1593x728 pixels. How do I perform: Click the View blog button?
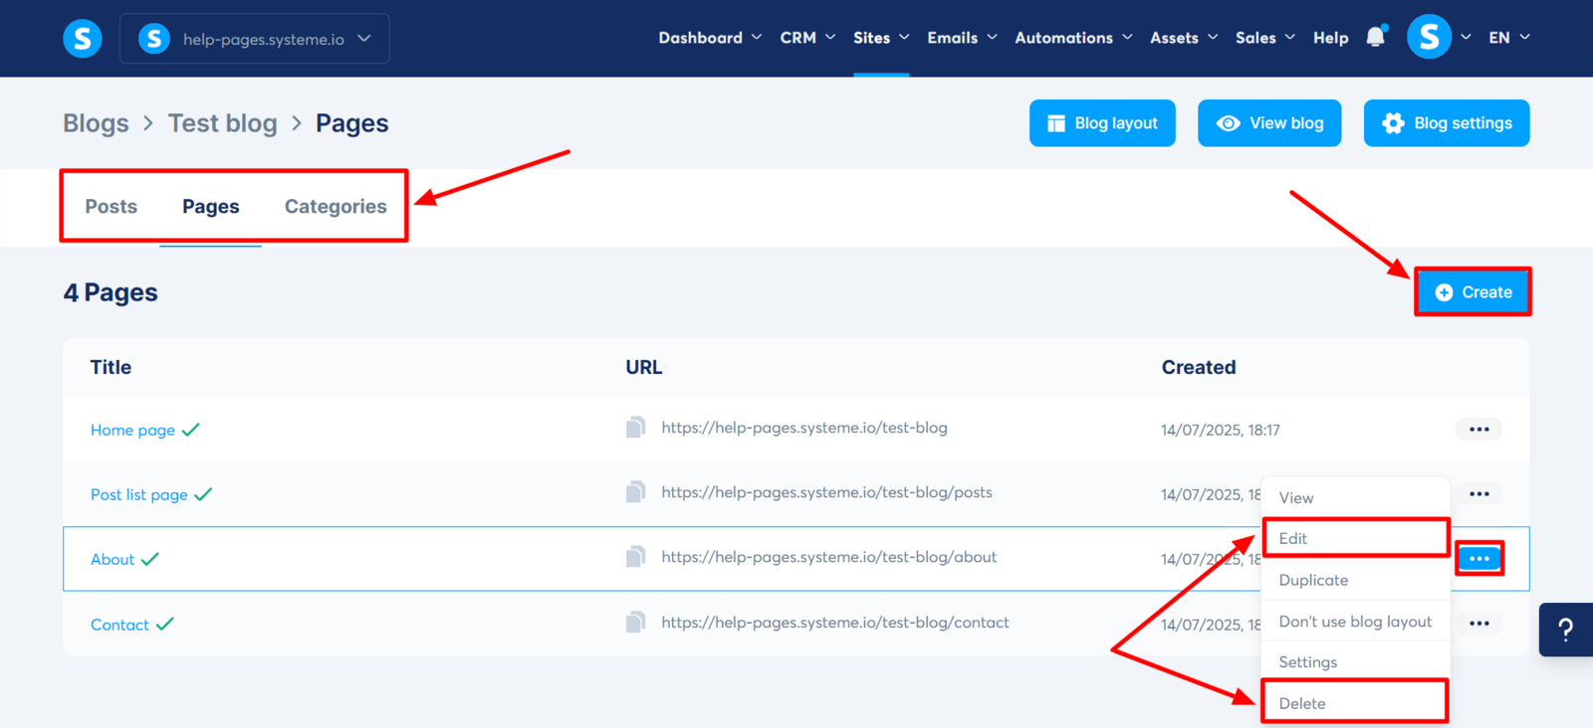(x=1269, y=123)
